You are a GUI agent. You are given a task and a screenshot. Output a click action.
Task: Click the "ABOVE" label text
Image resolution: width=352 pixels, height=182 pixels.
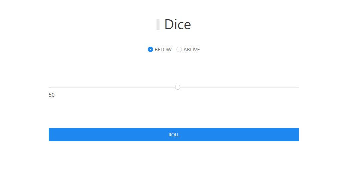pyautogui.click(x=192, y=50)
